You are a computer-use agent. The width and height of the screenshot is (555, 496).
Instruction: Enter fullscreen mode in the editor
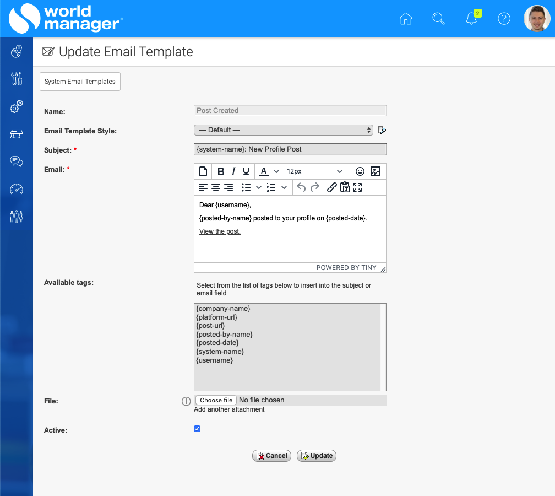[x=357, y=187]
